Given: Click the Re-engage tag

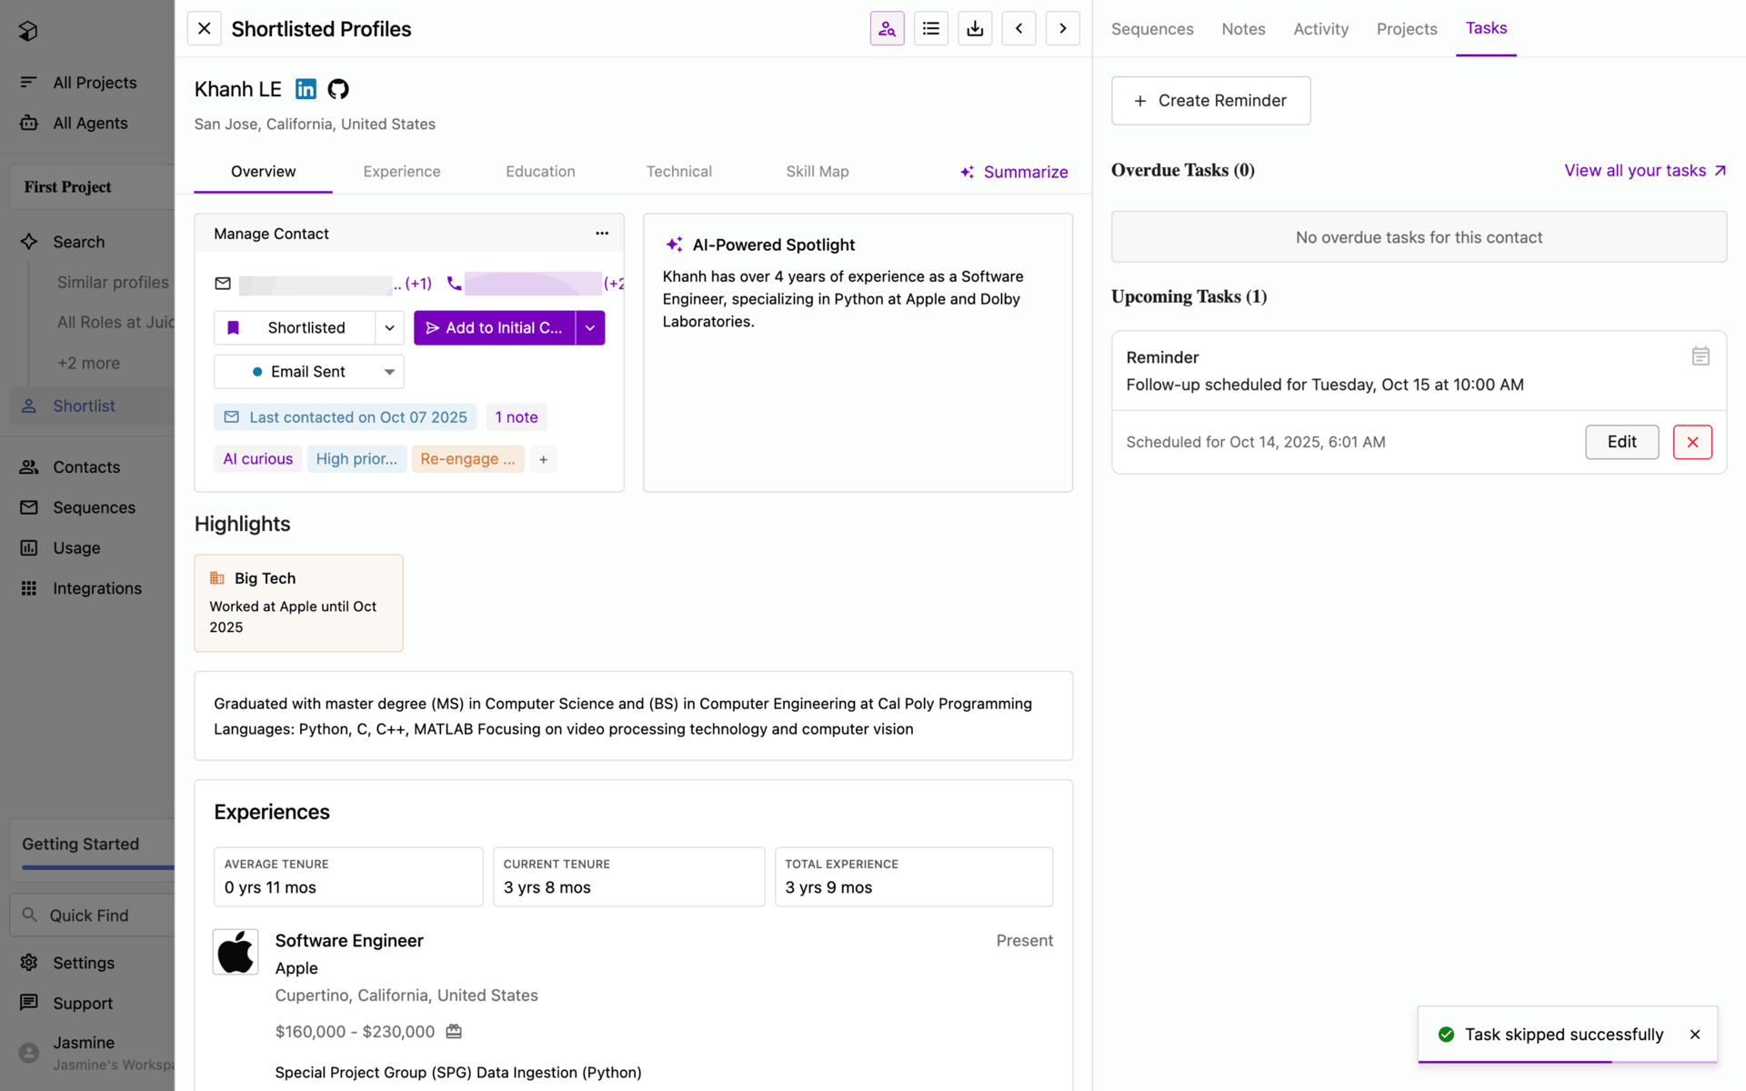Looking at the screenshot, I should [x=467, y=459].
